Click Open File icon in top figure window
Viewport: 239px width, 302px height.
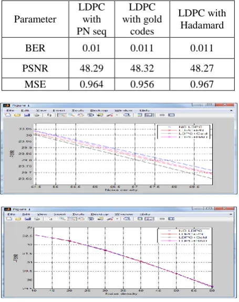(17, 115)
